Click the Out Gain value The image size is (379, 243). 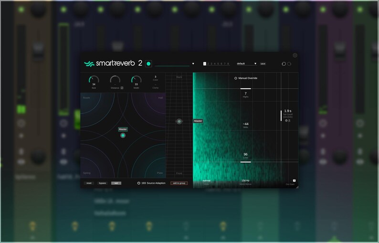pos(291,181)
